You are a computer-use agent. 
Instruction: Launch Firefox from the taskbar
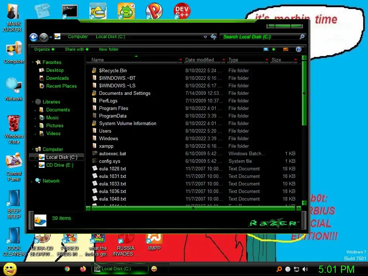pos(83,269)
